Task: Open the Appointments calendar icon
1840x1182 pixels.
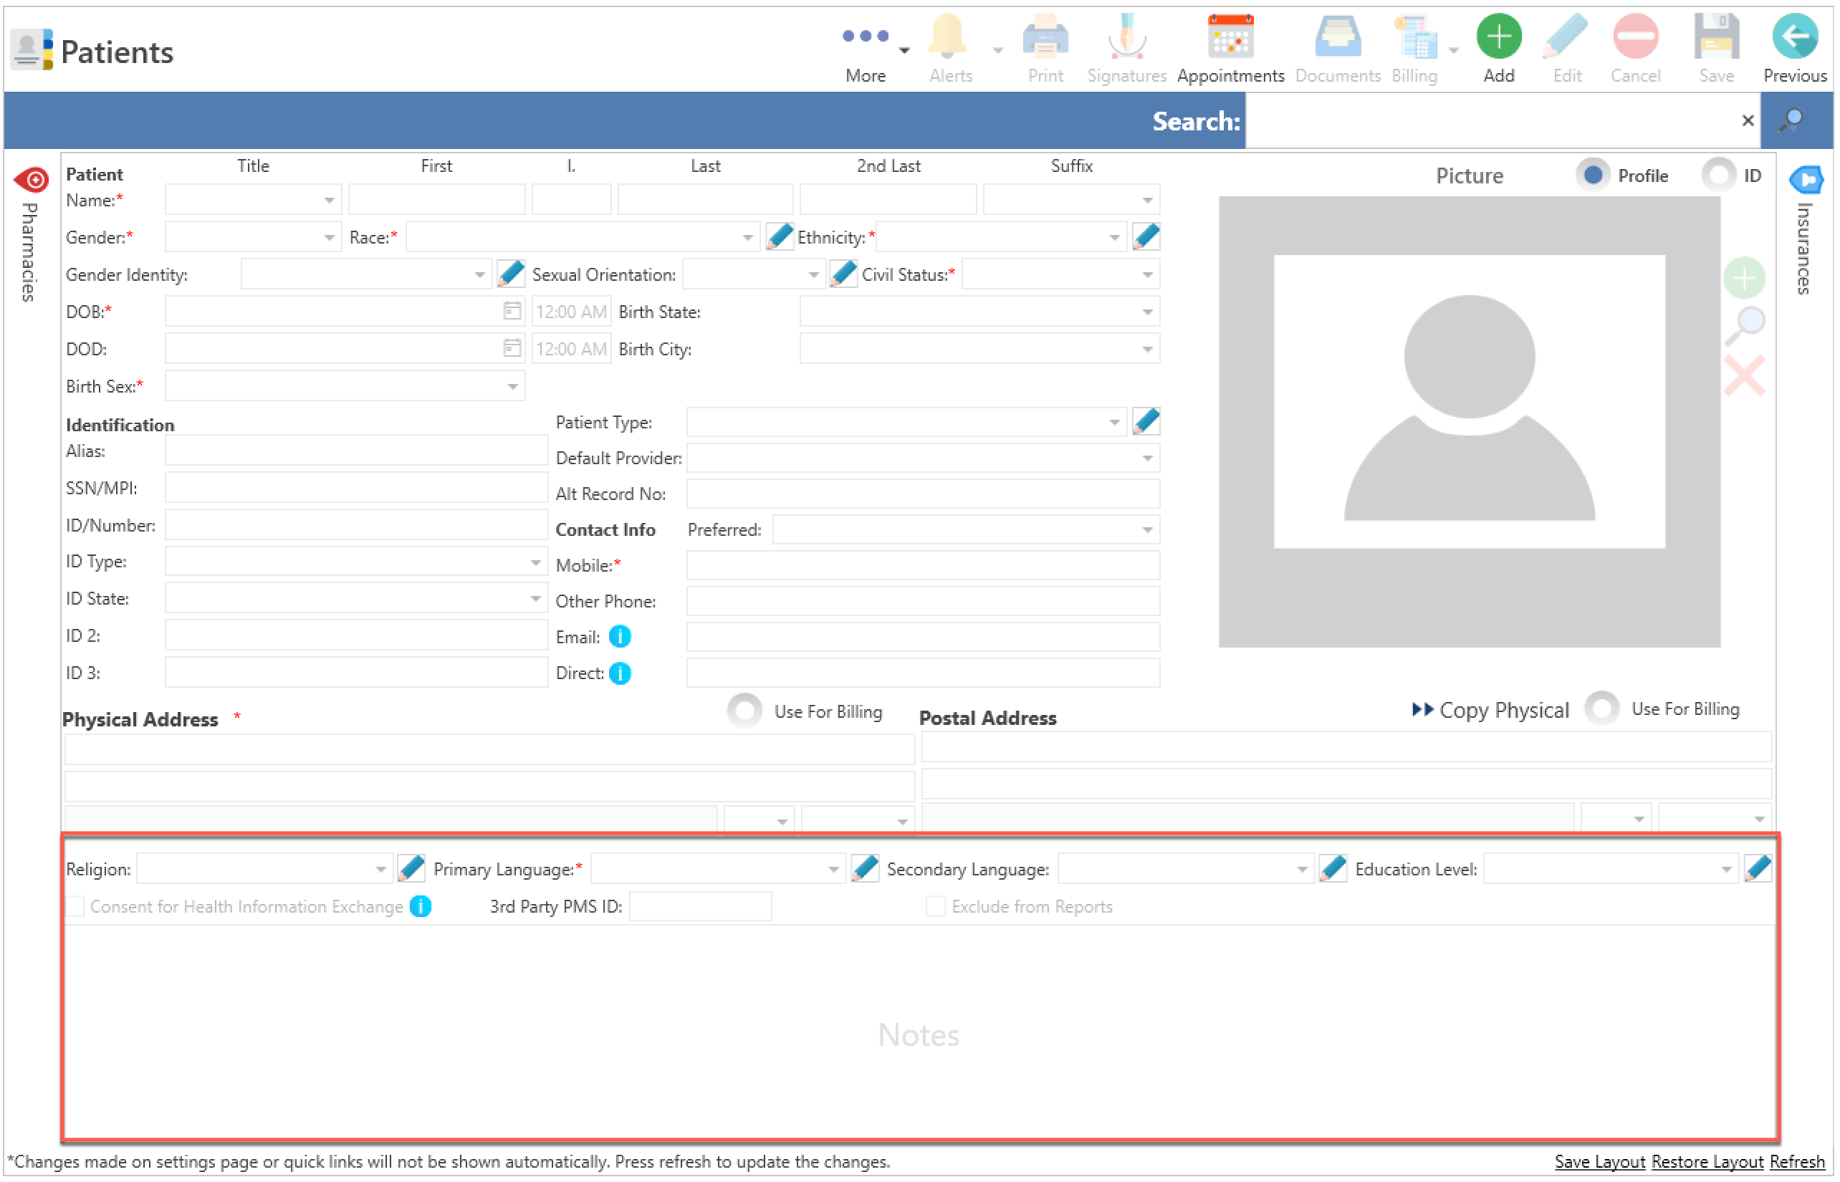Action: [x=1230, y=36]
